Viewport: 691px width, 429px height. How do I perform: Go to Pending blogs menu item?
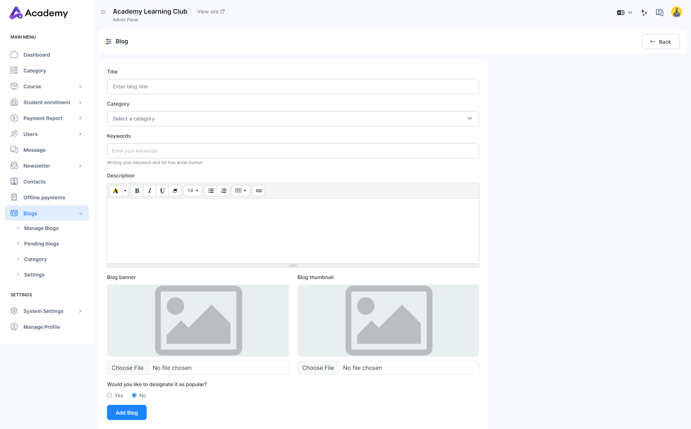[x=41, y=244]
